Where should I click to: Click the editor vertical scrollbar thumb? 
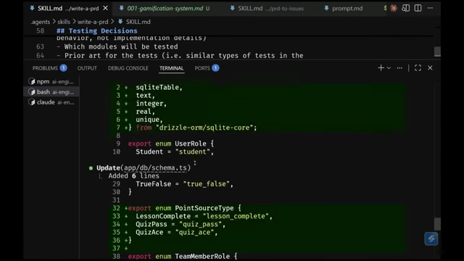coord(437,51)
